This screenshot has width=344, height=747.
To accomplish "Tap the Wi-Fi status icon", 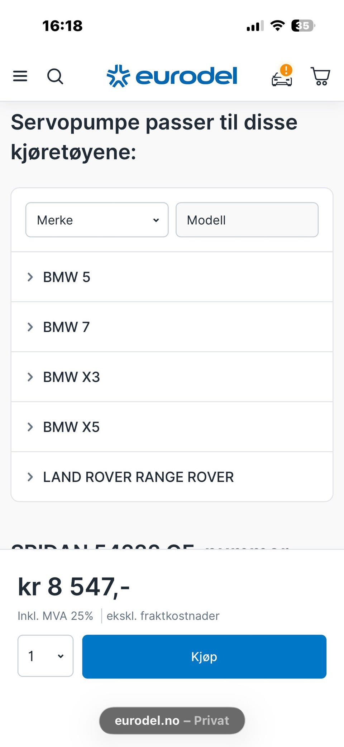I will [277, 25].
